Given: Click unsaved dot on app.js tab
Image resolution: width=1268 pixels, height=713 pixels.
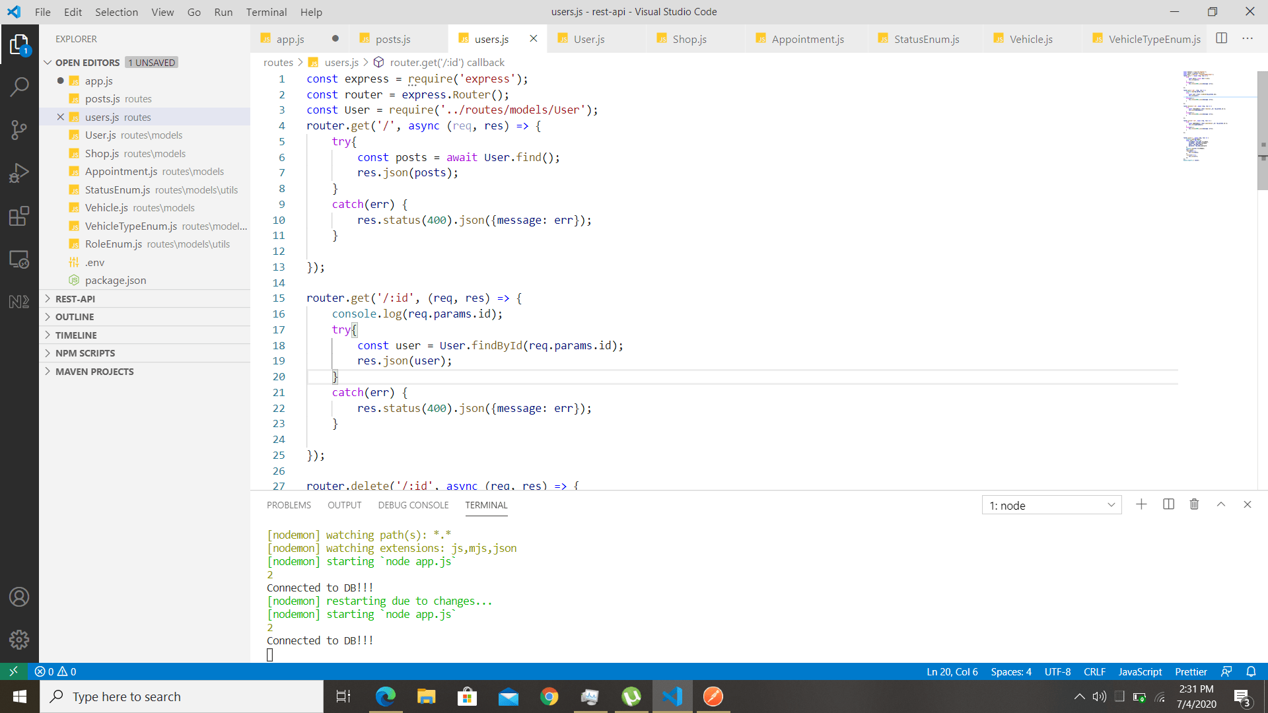Looking at the screenshot, I should coord(335,38).
